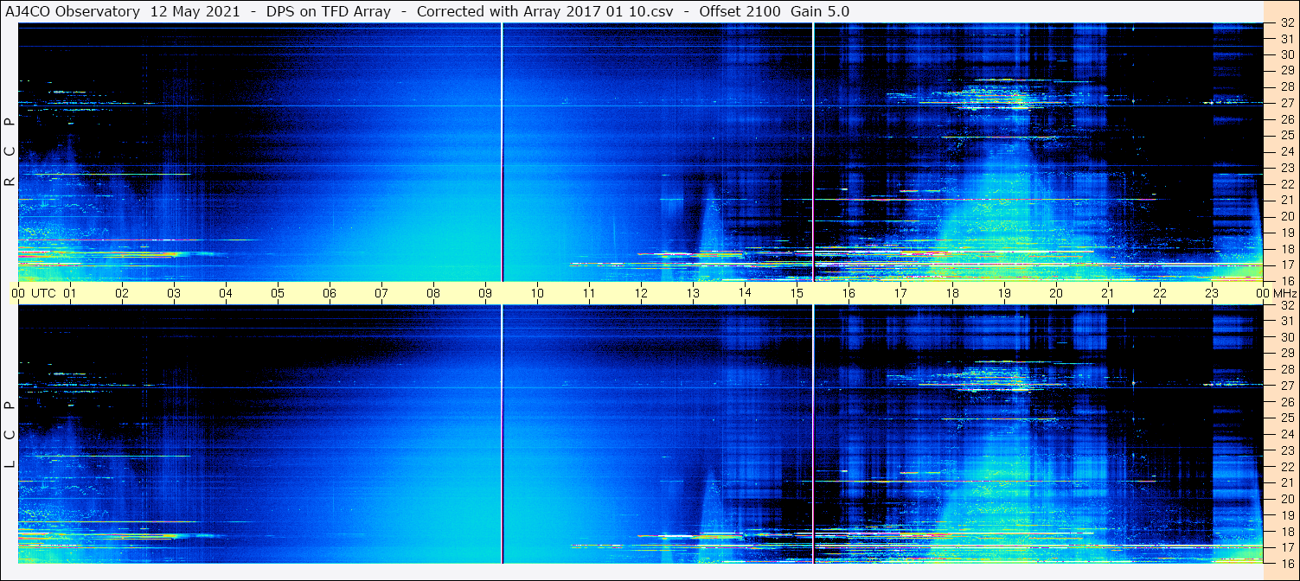This screenshot has height=581, width=1300.
Task: Click the 20 hour label on the time axis
Action: [x=1056, y=293]
